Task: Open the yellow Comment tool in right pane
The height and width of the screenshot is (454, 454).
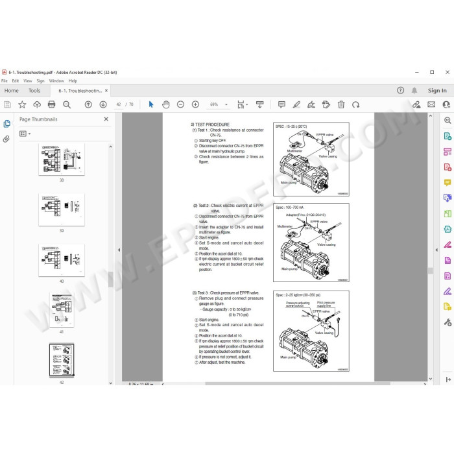Action: pyautogui.click(x=448, y=182)
